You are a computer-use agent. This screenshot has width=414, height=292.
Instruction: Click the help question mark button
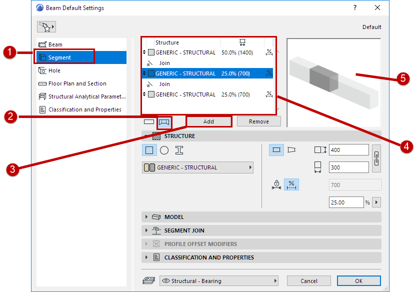click(355, 7)
